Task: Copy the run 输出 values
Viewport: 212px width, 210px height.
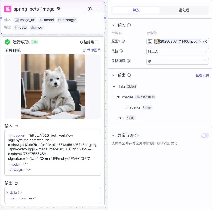Action: coord(16,183)
